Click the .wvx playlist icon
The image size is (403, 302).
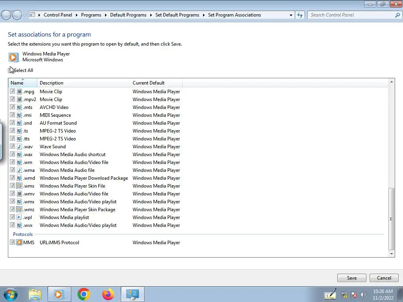[x=19, y=225]
